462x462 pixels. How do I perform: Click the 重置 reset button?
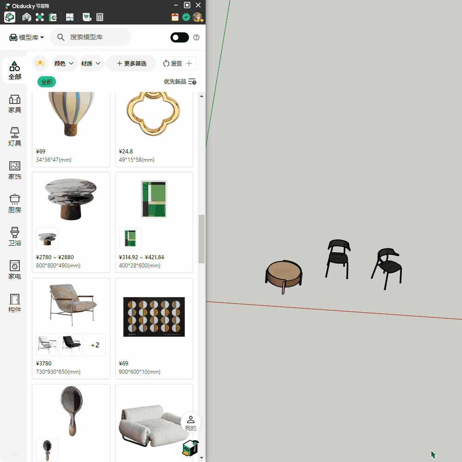[x=173, y=63]
